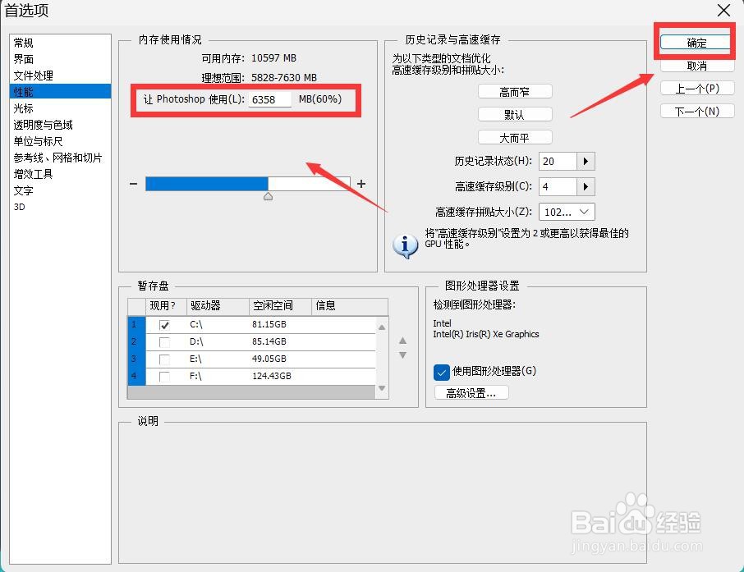This screenshot has width=744, height=572.
Task: Enable F:\ as a scratch disk
Action: 165,376
